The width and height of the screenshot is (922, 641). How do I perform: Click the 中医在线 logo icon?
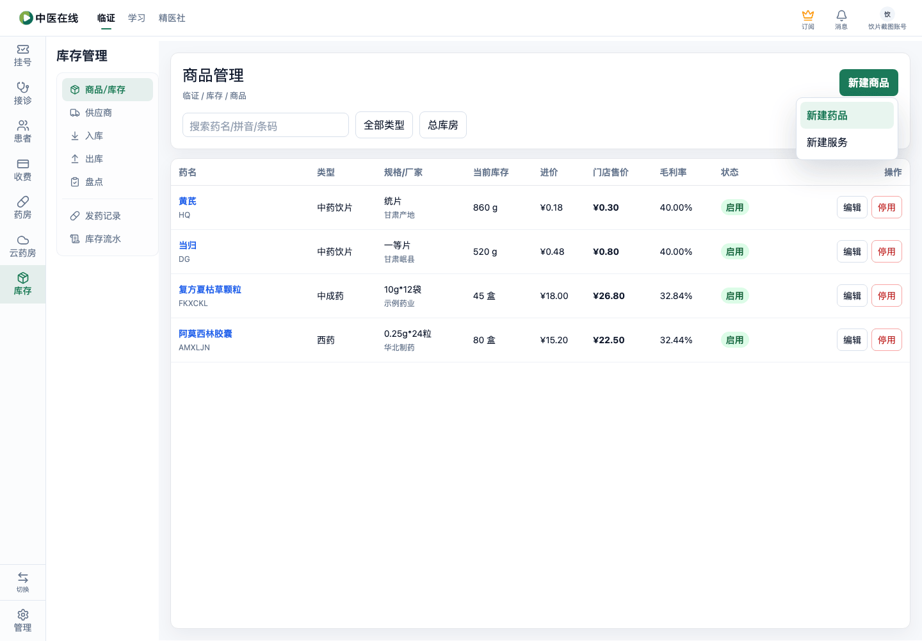tap(26, 18)
